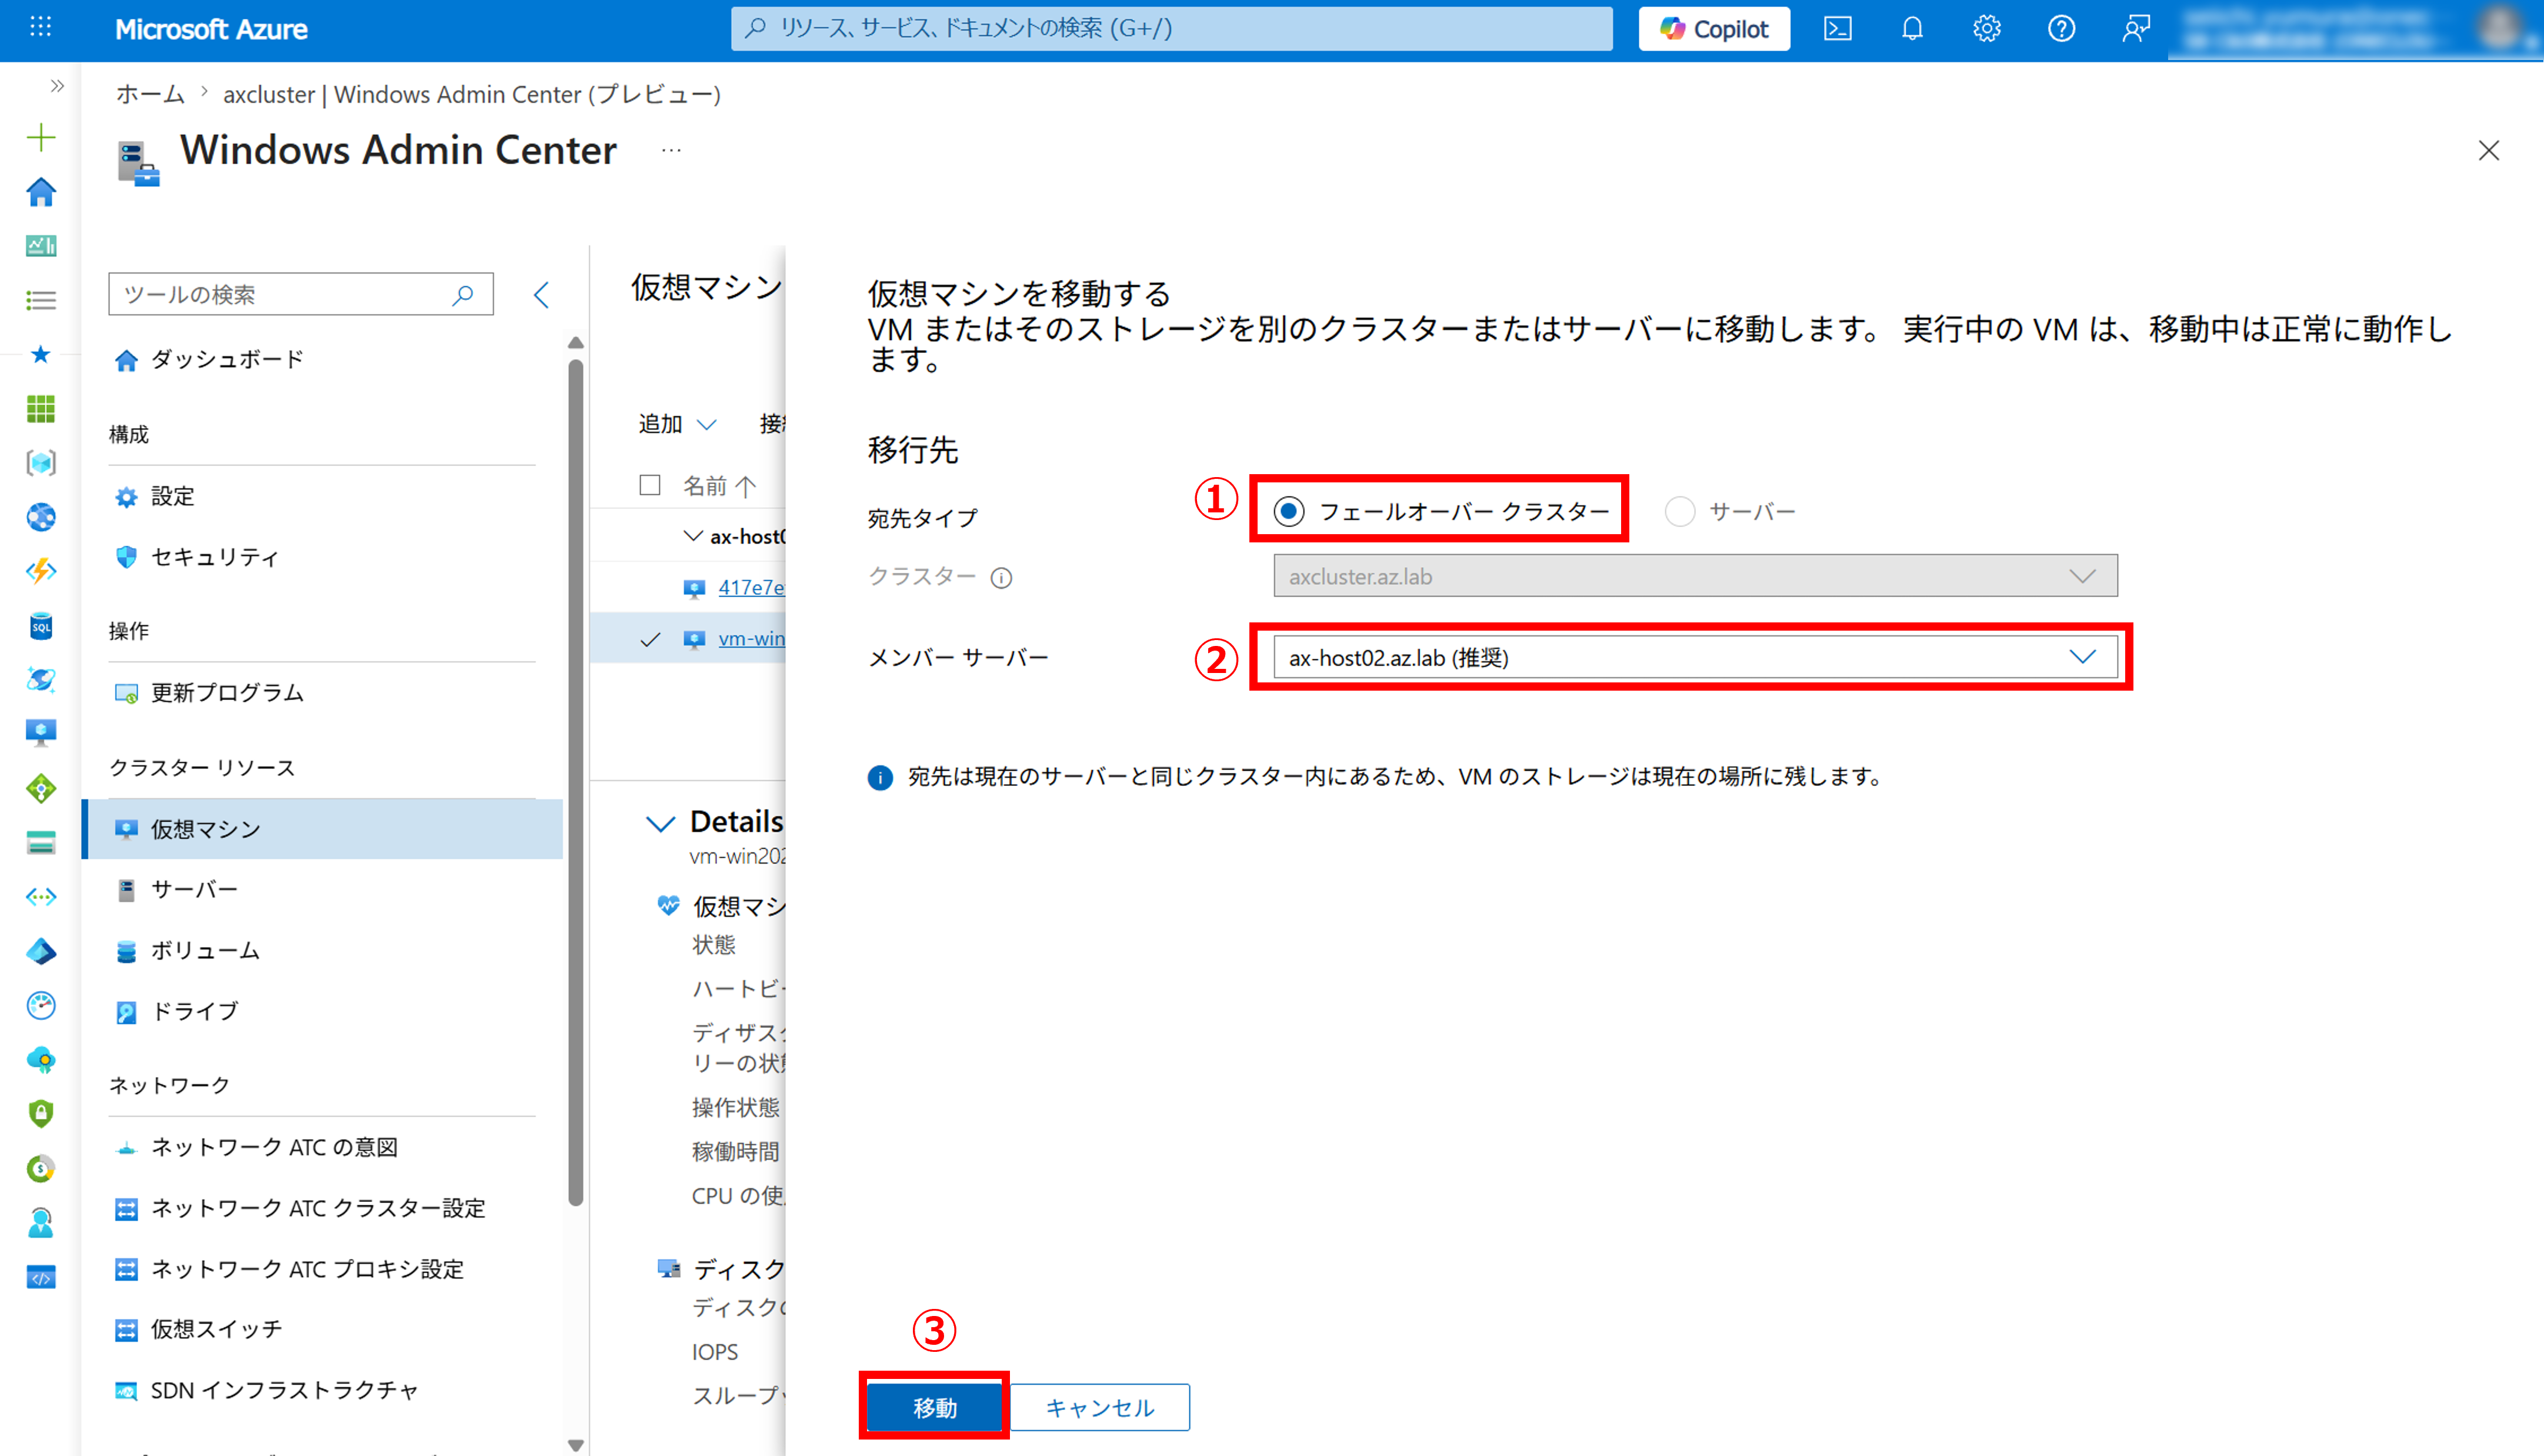Open ドライブ in the tools menu
This screenshot has height=1456, width=2544.
pos(194,1012)
